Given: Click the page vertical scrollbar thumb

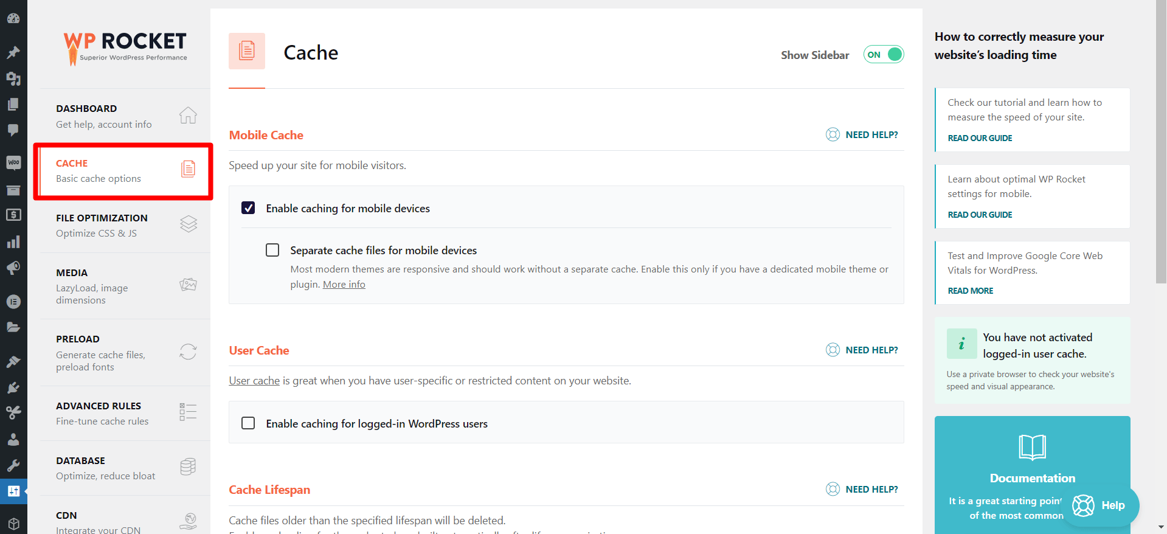Looking at the screenshot, I should 1161,142.
